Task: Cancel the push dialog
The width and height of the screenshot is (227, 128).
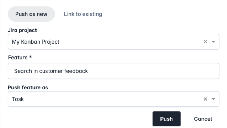Action: click(x=203, y=119)
